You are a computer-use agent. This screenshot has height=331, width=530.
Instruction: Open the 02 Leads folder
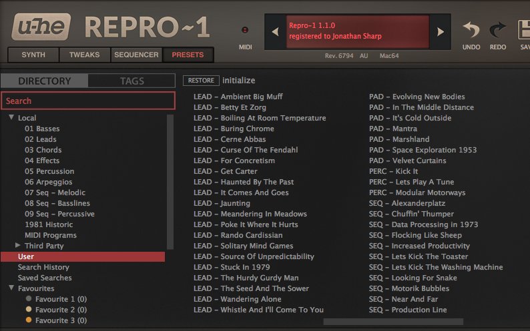click(x=41, y=139)
